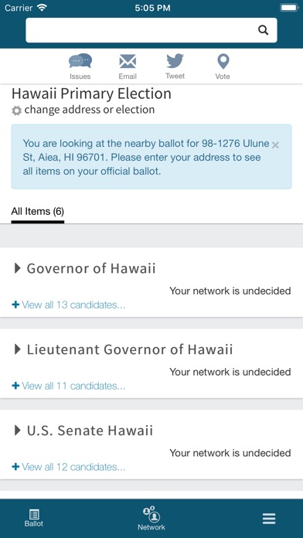Expand Lieutenant Governor of Hawaii triangle
303x538 pixels.
pos(17,349)
